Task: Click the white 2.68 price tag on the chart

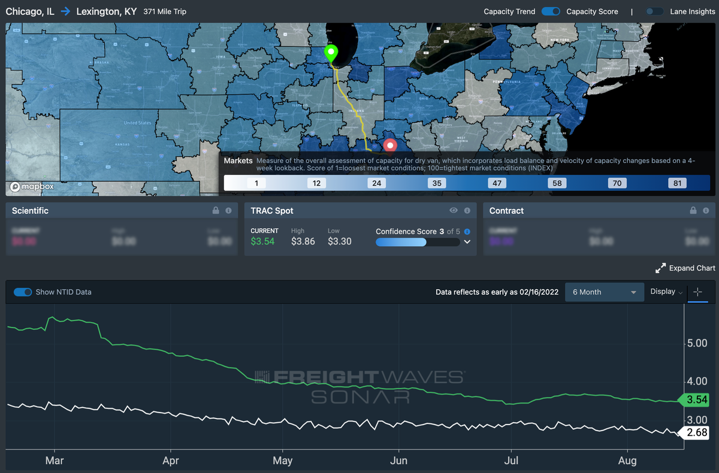Action: click(694, 432)
